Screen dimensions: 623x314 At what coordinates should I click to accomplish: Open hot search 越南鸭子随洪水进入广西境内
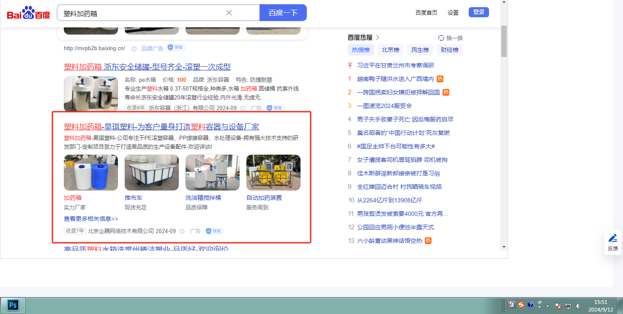coord(396,79)
